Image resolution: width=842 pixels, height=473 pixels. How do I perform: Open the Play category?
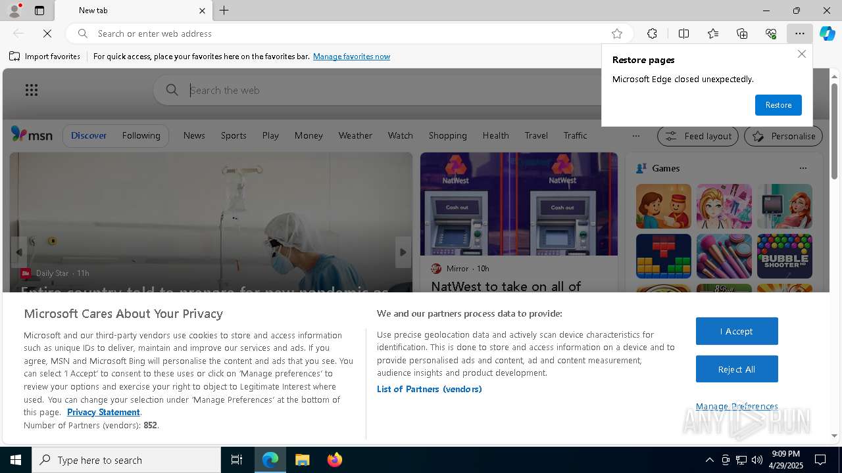(x=270, y=135)
